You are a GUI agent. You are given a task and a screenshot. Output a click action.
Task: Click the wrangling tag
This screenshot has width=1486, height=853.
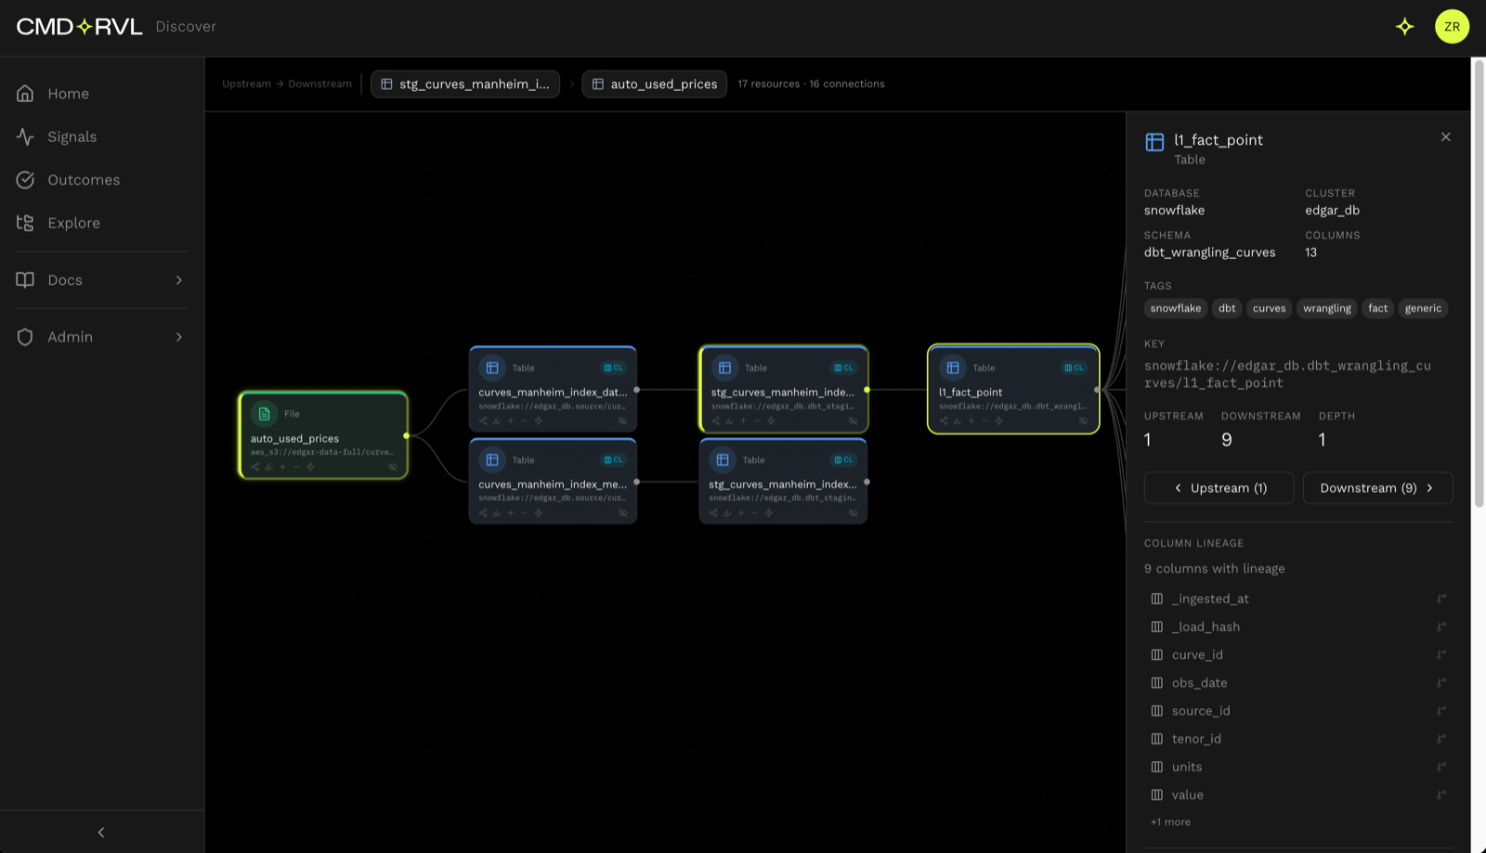click(1327, 308)
